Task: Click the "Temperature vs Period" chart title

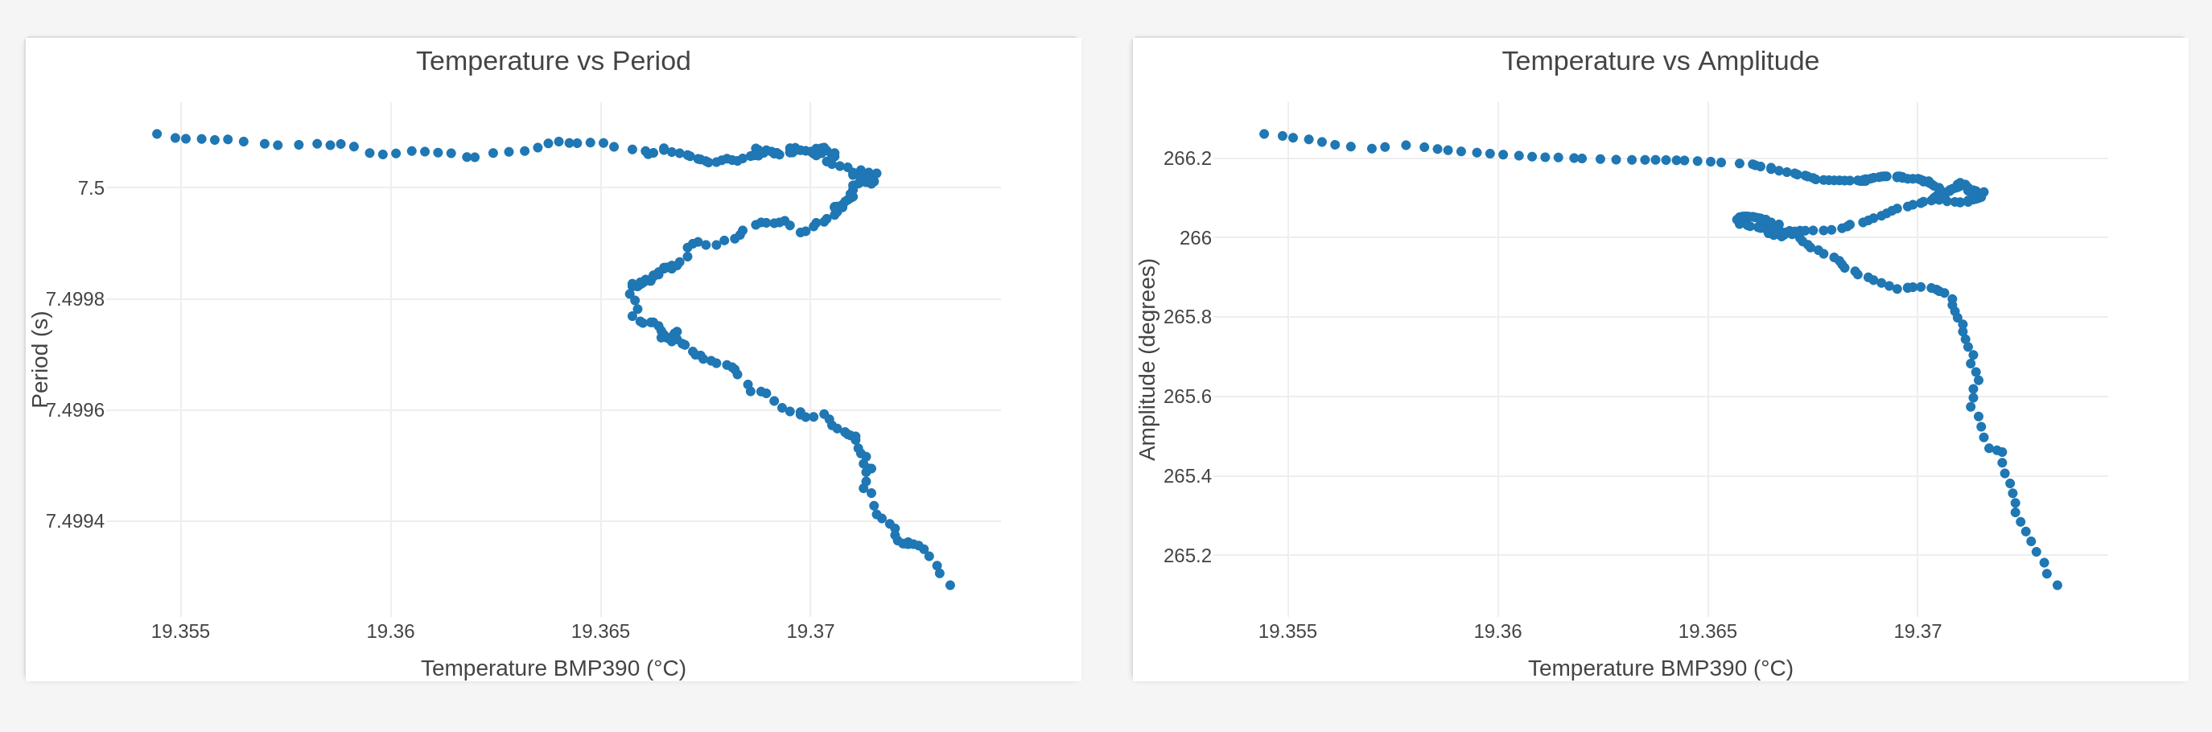Action: click(x=553, y=61)
